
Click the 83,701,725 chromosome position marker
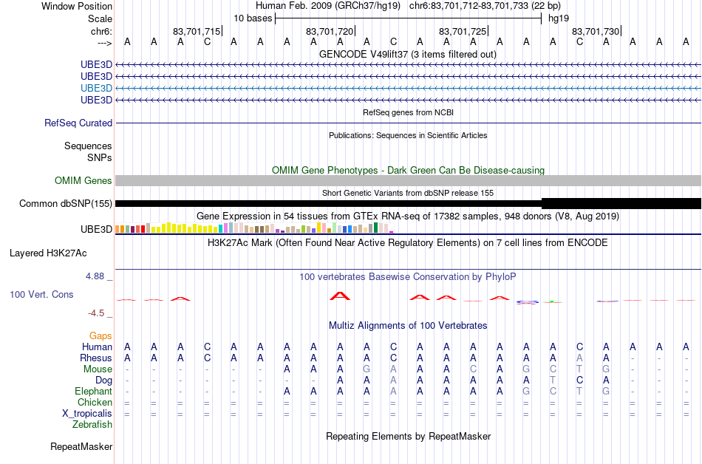pos(463,31)
